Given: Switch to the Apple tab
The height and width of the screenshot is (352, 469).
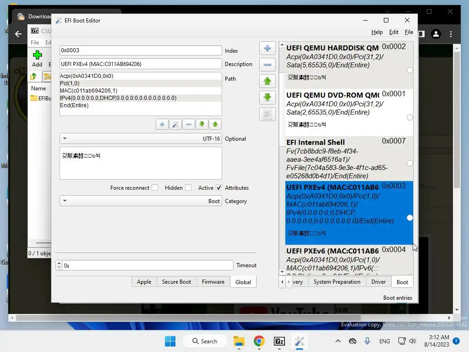Looking at the screenshot, I should (x=144, y=282).
